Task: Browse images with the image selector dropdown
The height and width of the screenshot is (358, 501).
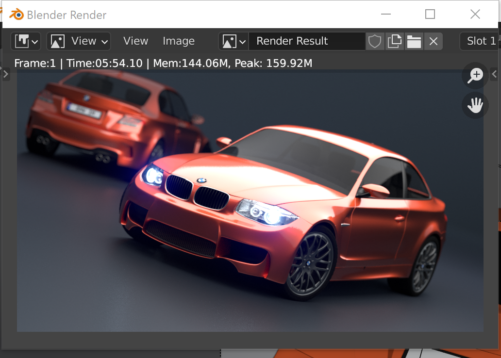Action: 234,41
